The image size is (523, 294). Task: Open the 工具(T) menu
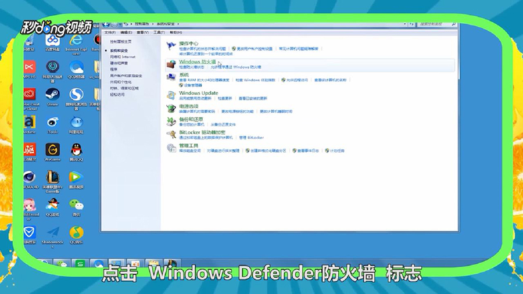point(159,33)
